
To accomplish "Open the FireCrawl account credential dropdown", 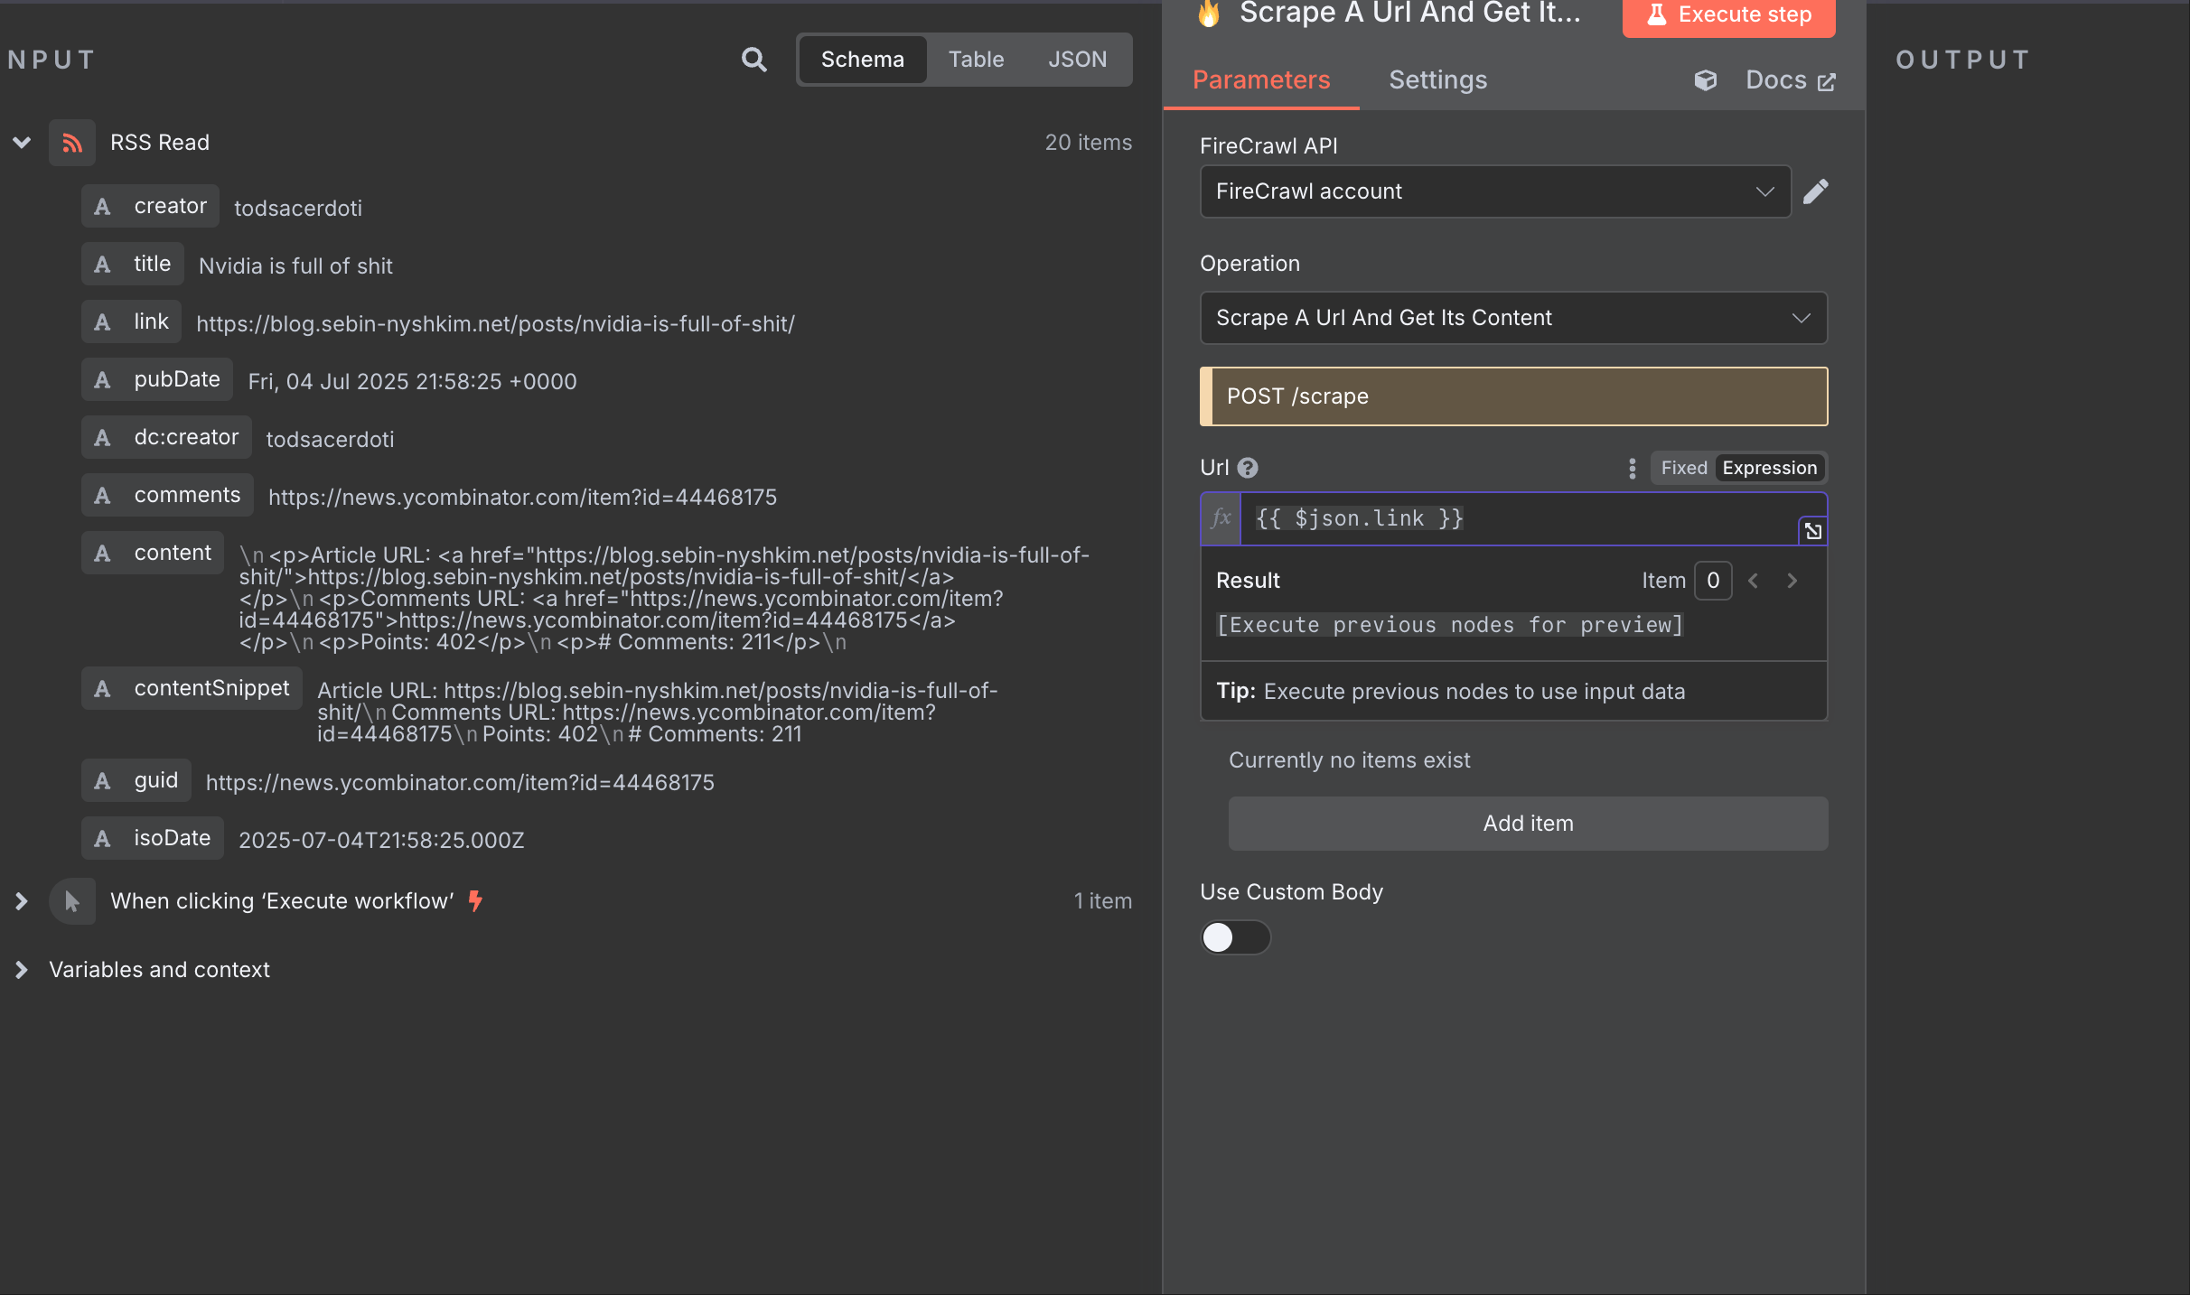I will pyautogui.click(x=1494, y=191).
